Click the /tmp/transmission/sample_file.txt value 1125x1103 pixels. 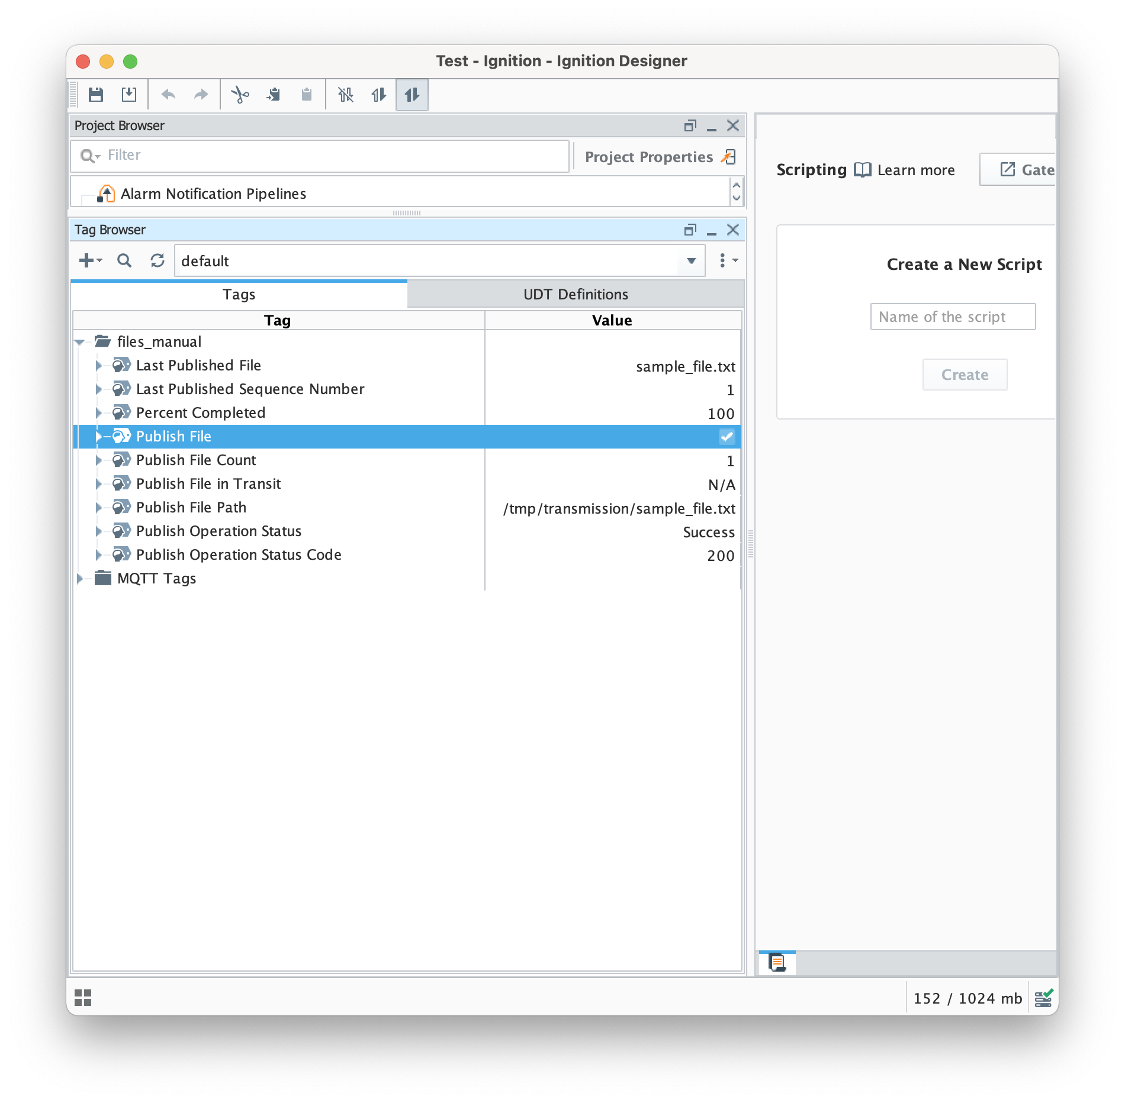coord(619,509)
